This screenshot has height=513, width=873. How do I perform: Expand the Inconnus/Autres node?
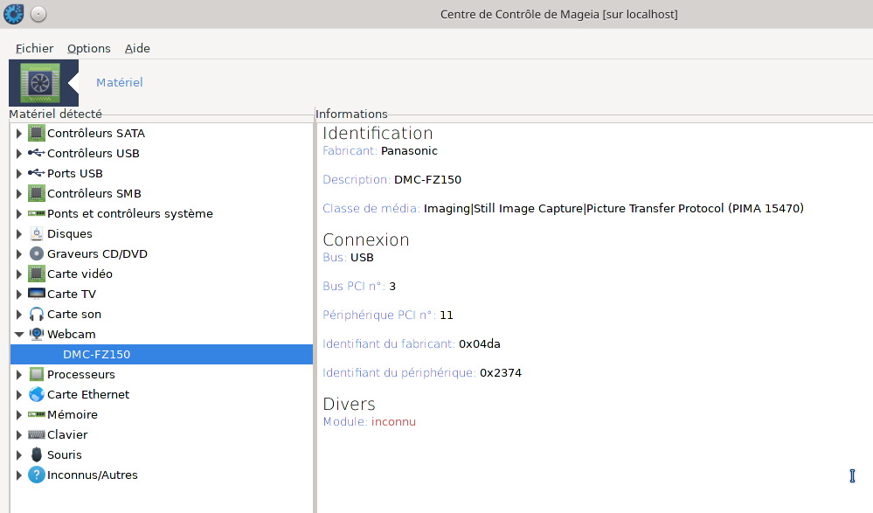tap(19, 475)
